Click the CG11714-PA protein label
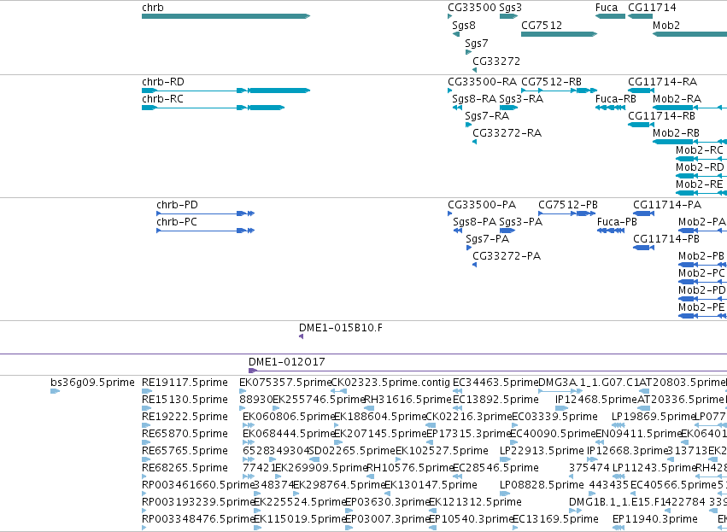Screen dimensions: 727x532 667,205
